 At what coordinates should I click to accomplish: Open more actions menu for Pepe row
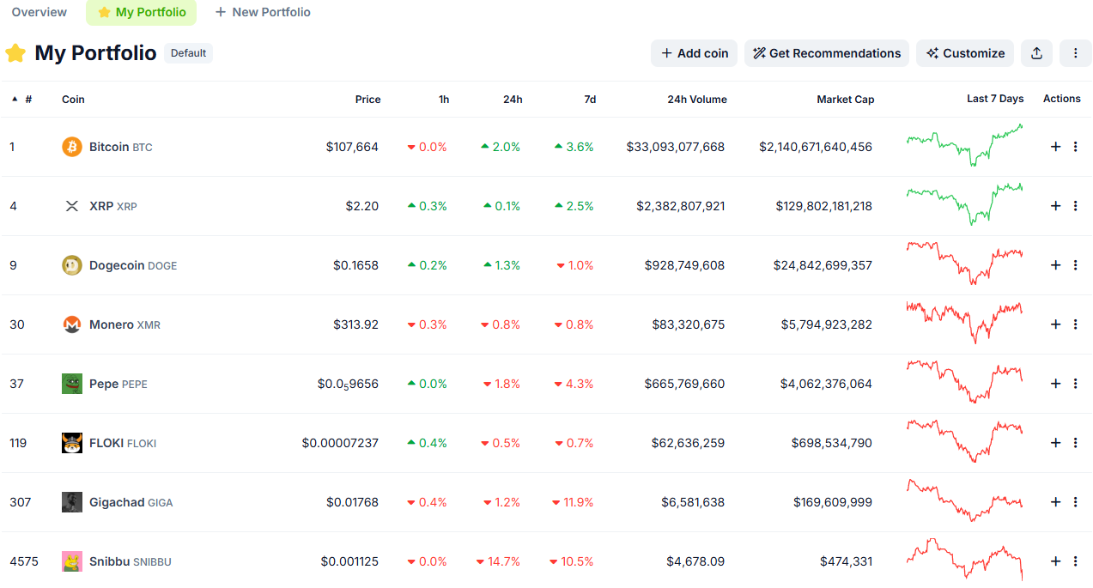[1076, 384]
